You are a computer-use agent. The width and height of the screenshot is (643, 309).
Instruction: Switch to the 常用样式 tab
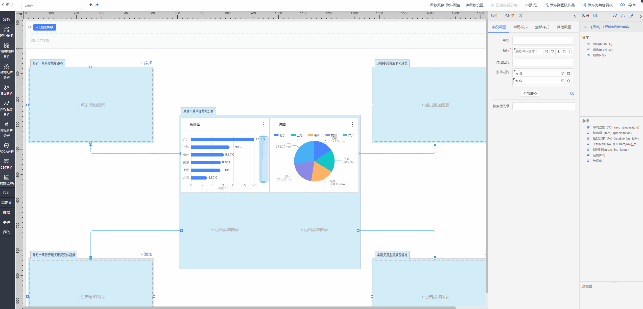point(520,27)
